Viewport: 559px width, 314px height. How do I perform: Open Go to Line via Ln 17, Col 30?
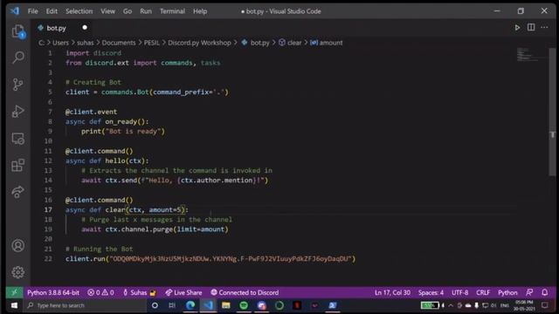click(392, 292)
